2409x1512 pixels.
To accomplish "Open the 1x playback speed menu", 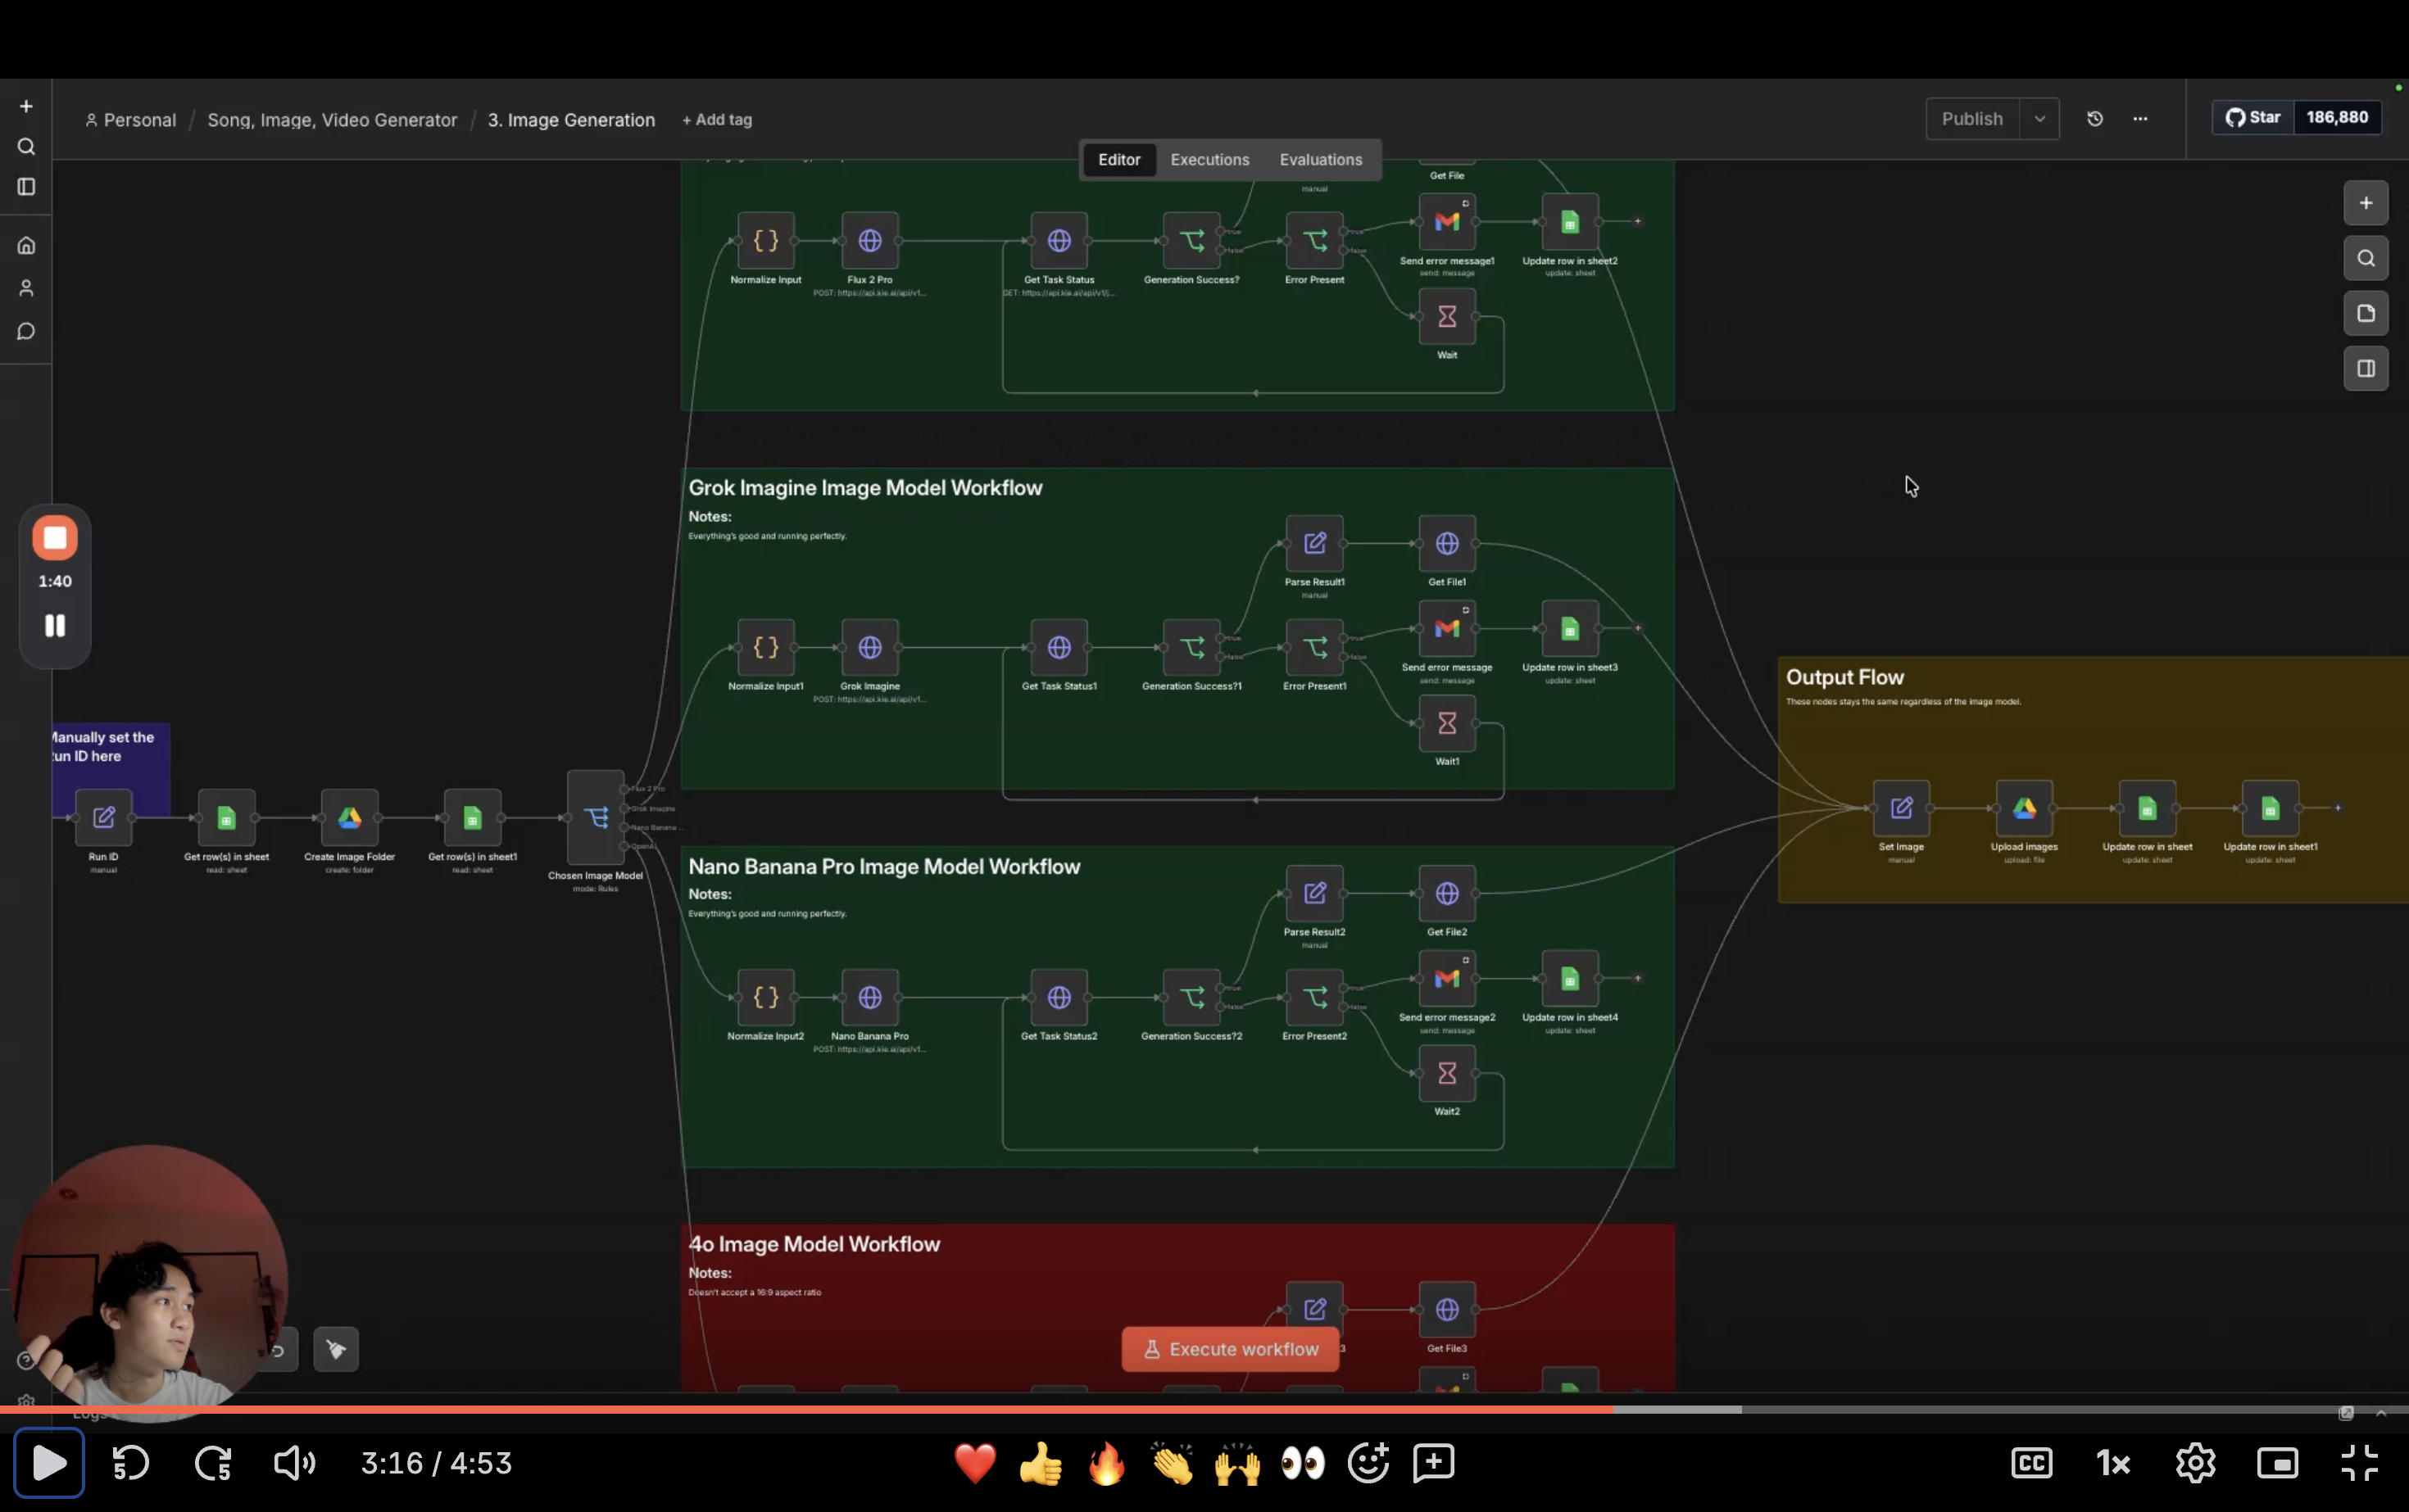I will tap(2114, 1463).
